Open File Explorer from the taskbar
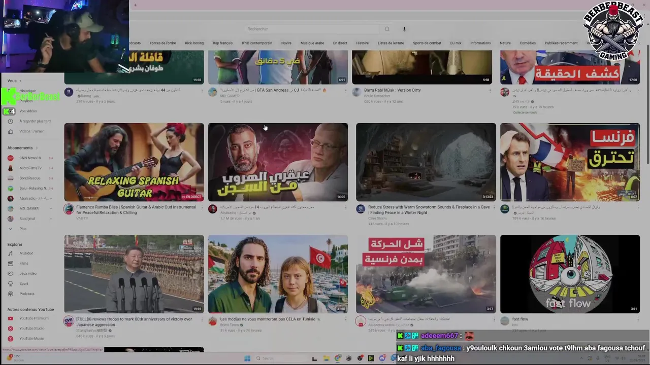This screenshot has width=650, height=365. (x=326, y=358)
